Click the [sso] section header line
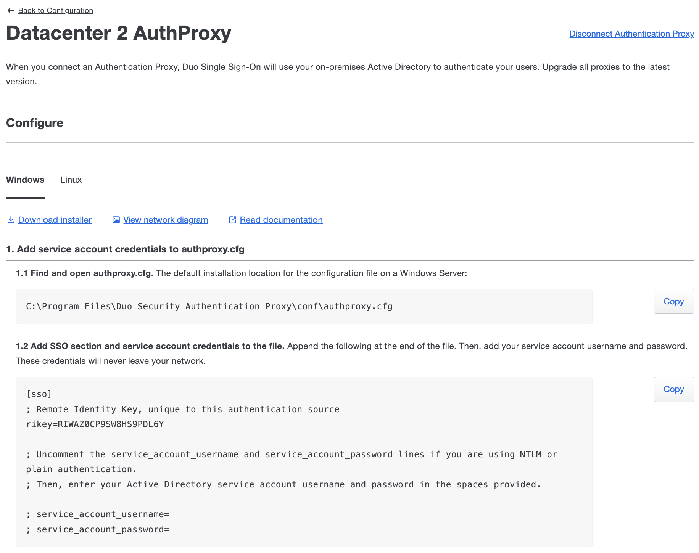699x553 pixels. (x=39, y=394)
